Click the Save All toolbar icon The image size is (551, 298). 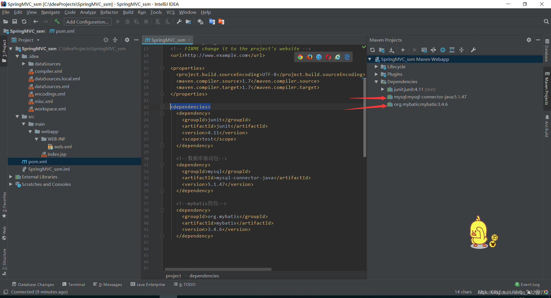[x=15, y=22]
